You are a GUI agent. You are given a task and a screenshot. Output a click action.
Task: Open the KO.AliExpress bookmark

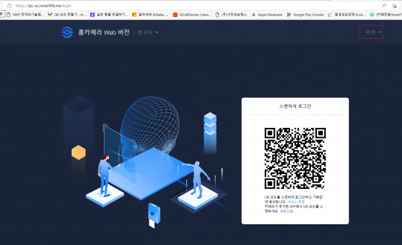click(x=192, y=15)
